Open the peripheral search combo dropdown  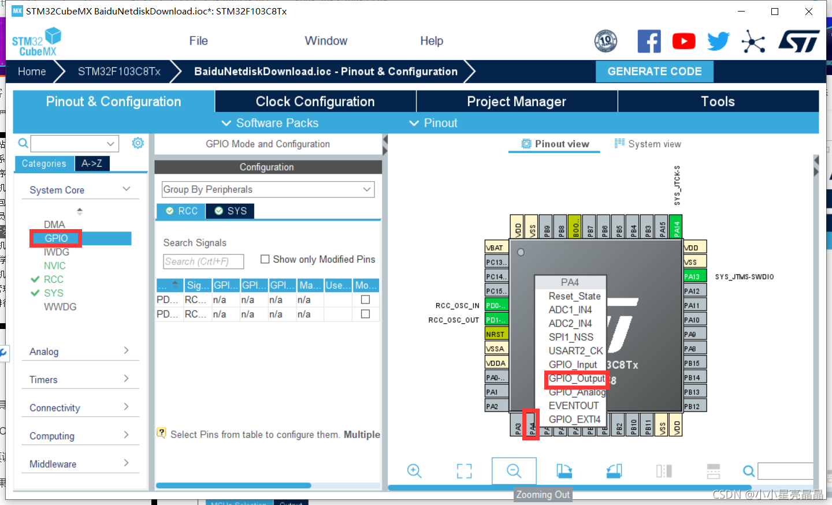110,143
